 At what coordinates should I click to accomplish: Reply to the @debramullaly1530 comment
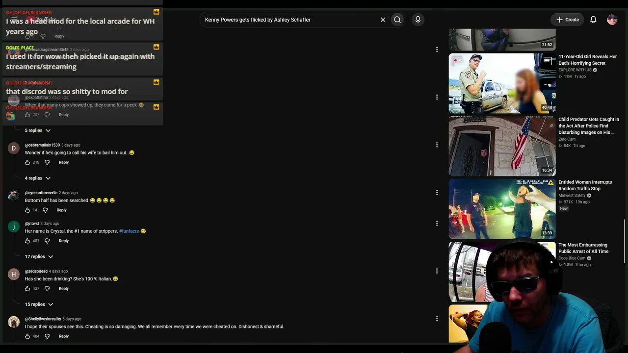[x=64, y=162]
